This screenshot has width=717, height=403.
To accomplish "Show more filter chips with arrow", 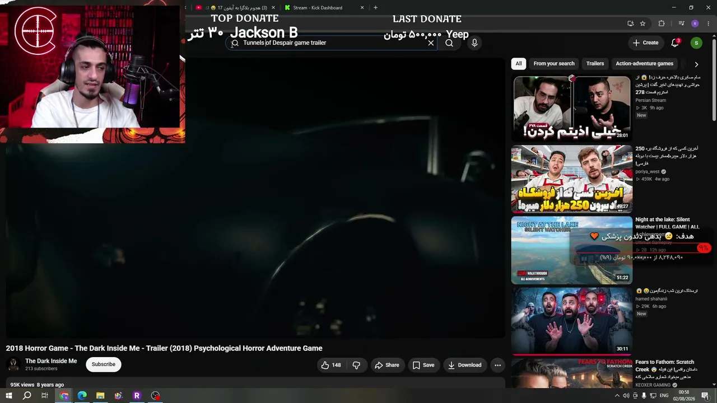I will tap(696, 64).
